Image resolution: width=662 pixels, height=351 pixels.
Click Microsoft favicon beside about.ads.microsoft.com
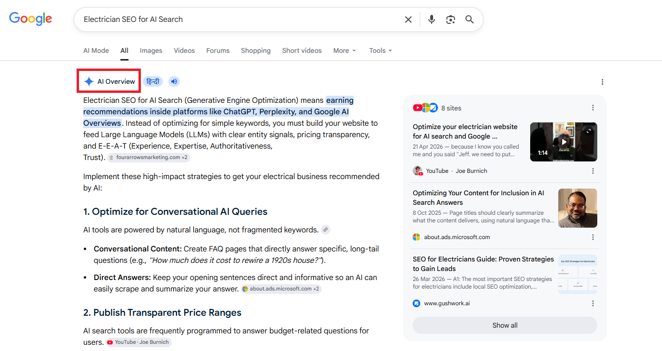click(416, 237)
